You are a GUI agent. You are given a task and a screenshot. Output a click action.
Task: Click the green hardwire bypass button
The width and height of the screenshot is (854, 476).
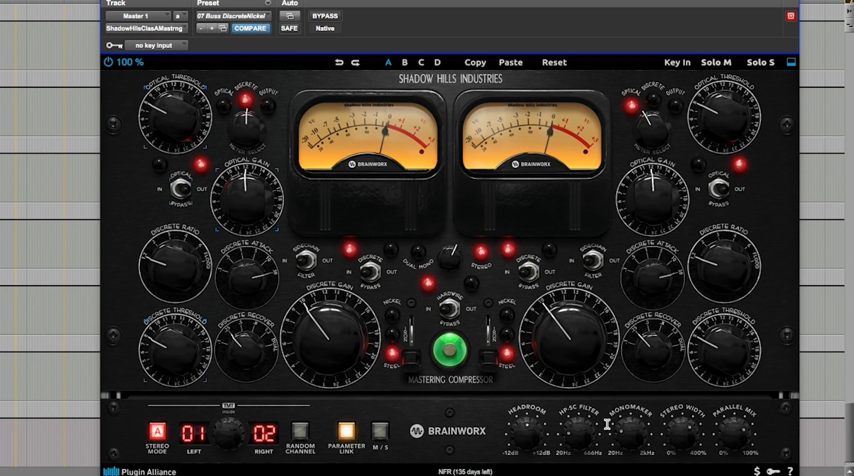point(449,350)
